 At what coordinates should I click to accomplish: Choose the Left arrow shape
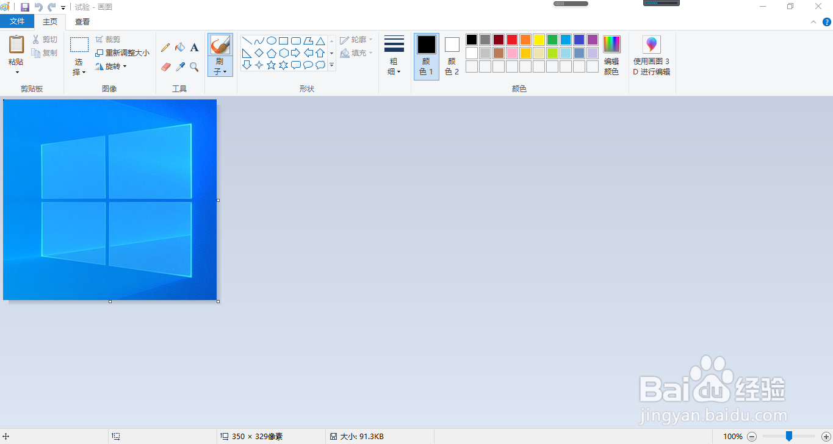(308, 53)
